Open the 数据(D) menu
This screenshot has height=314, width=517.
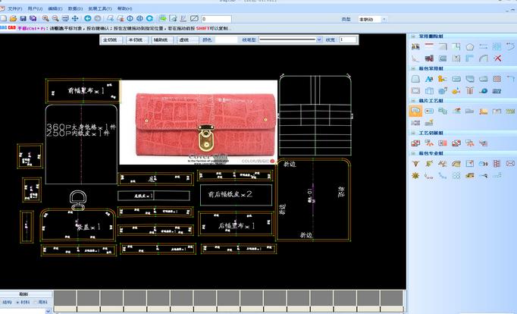coord(75,8)
